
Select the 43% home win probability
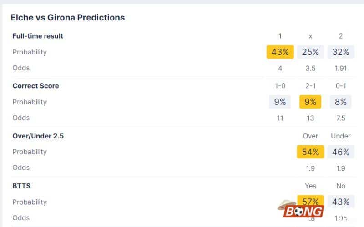pyautogui.click(x=280, y=52)
